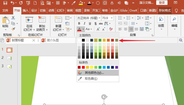
Task: Select center alignment paragraph button
Action: [x=126, y=29]
